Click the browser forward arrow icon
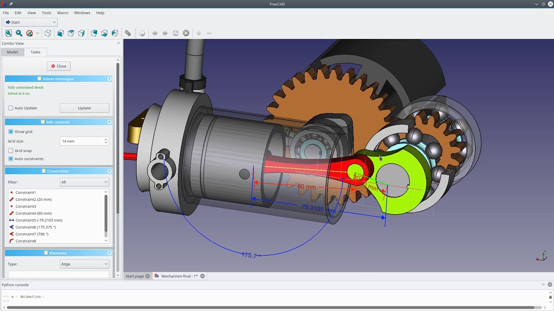Image resolution: width=554 pixels, height=311 pixels. [x=165, y=33]
